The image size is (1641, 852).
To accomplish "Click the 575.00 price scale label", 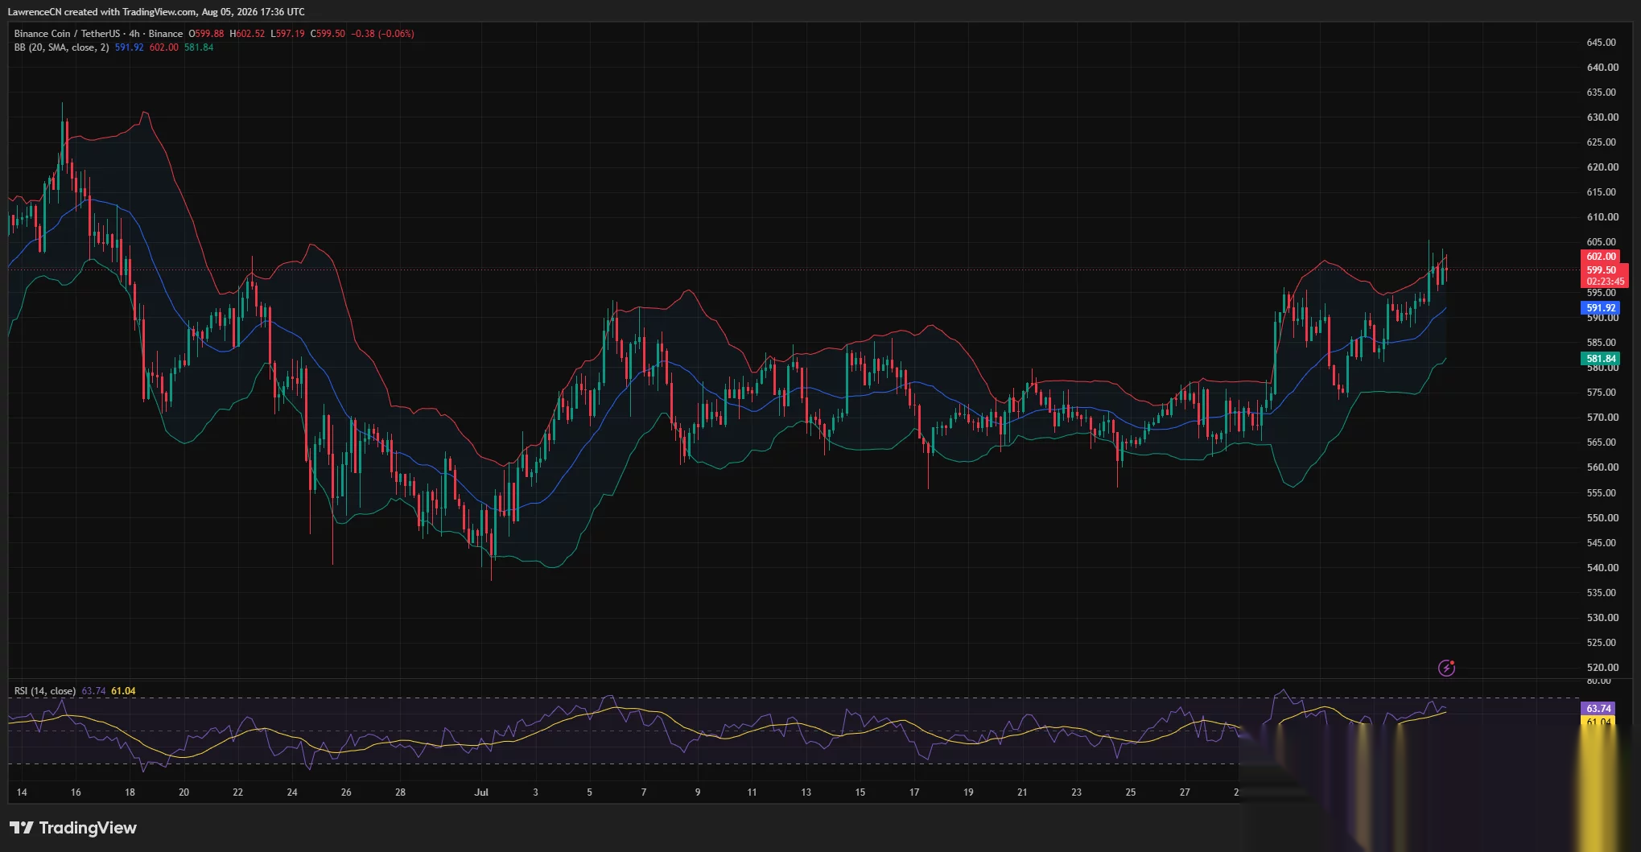I will click(1602, 393).
